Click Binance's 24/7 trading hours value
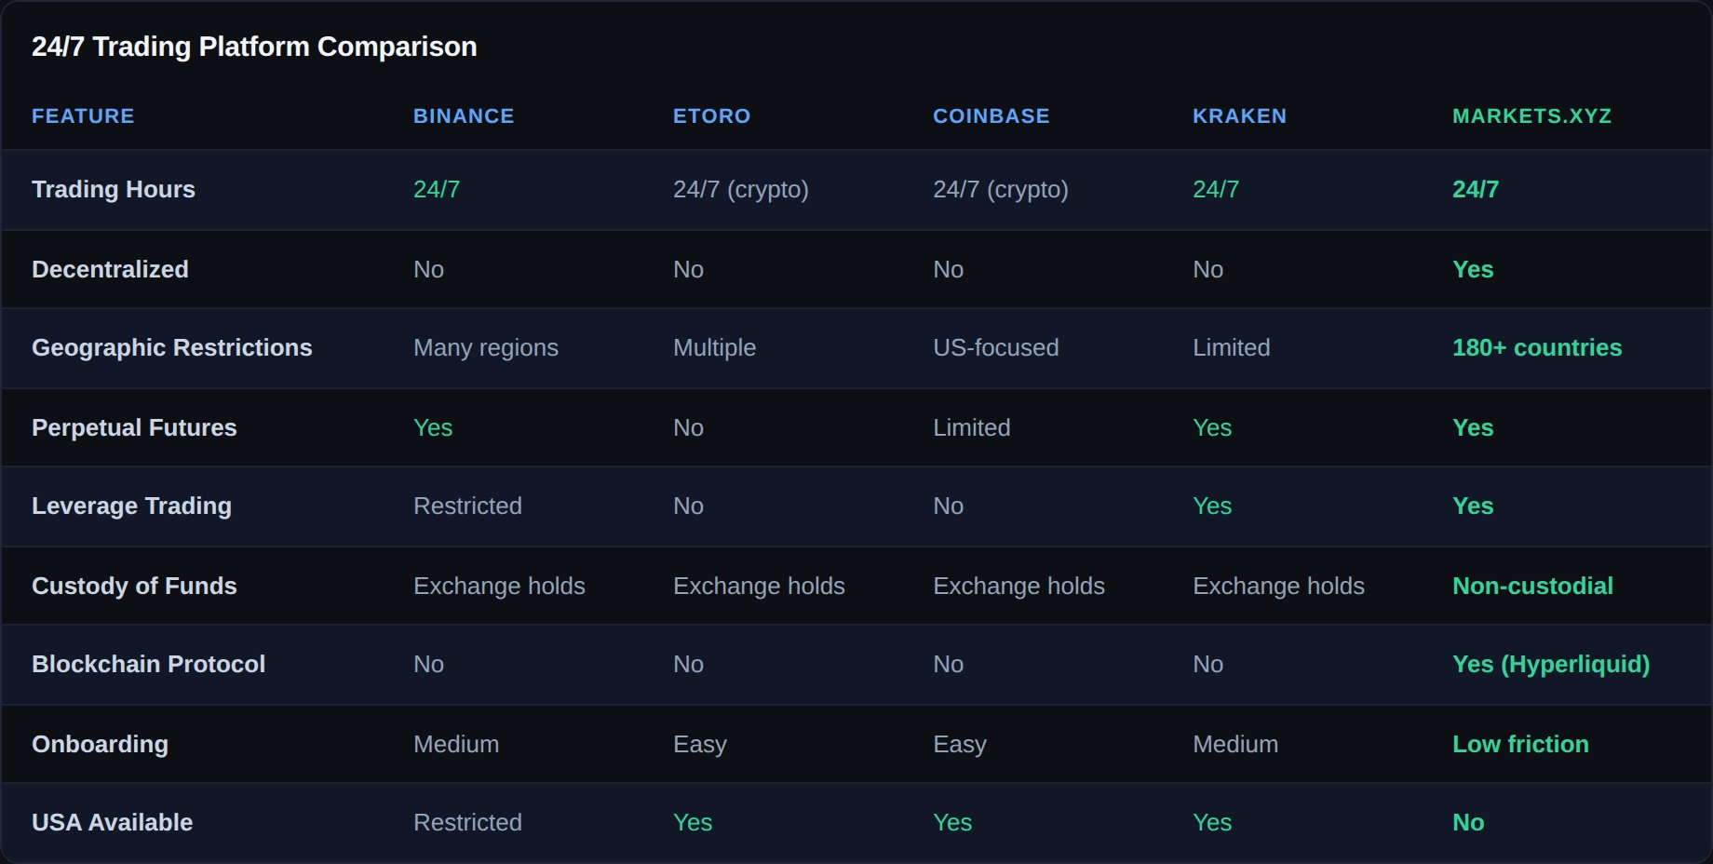This screenshot has height=864, width=1713. click(x=437, y=189)
